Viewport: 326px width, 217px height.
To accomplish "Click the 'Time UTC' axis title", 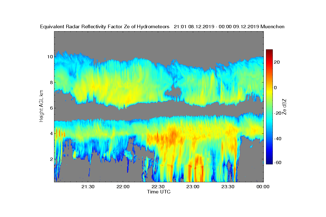I will point(159,192).
